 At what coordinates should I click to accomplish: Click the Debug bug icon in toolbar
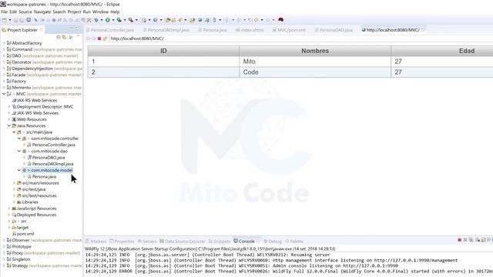(x=96, y=20)
